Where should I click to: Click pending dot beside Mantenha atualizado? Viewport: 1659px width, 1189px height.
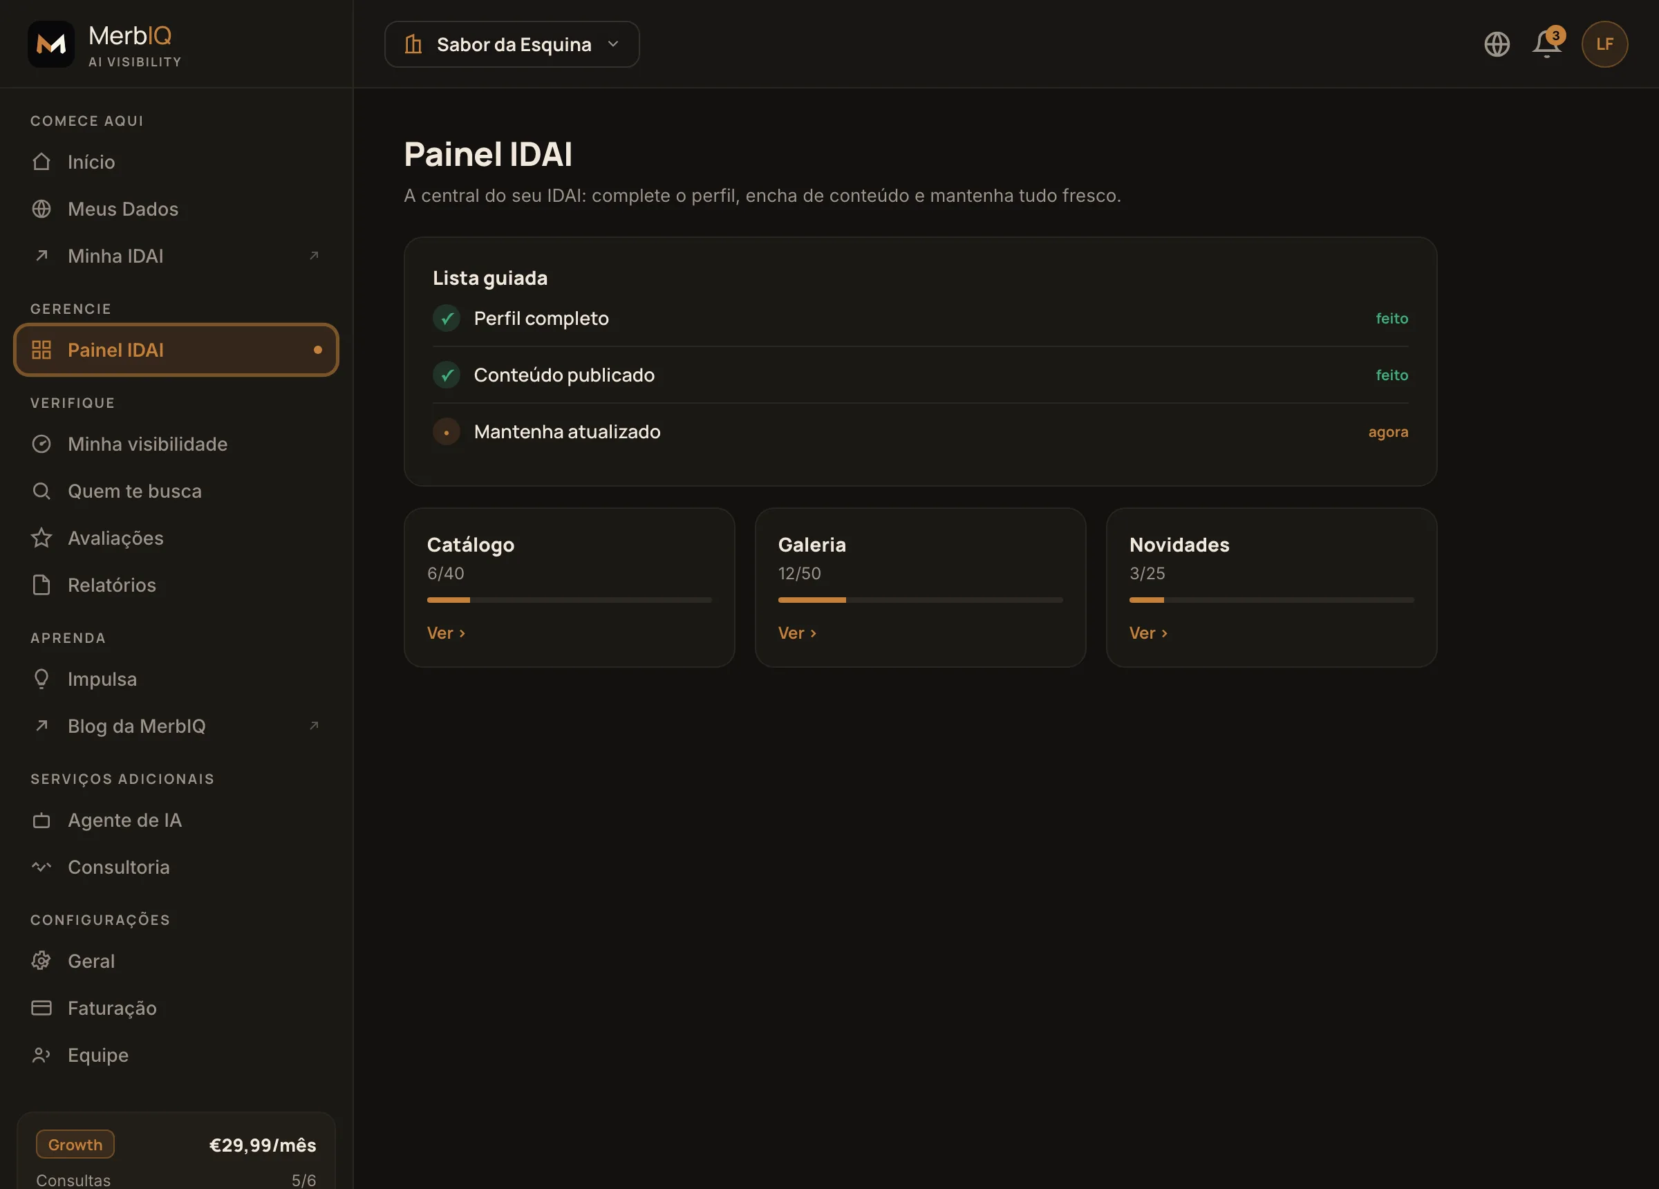447,431
